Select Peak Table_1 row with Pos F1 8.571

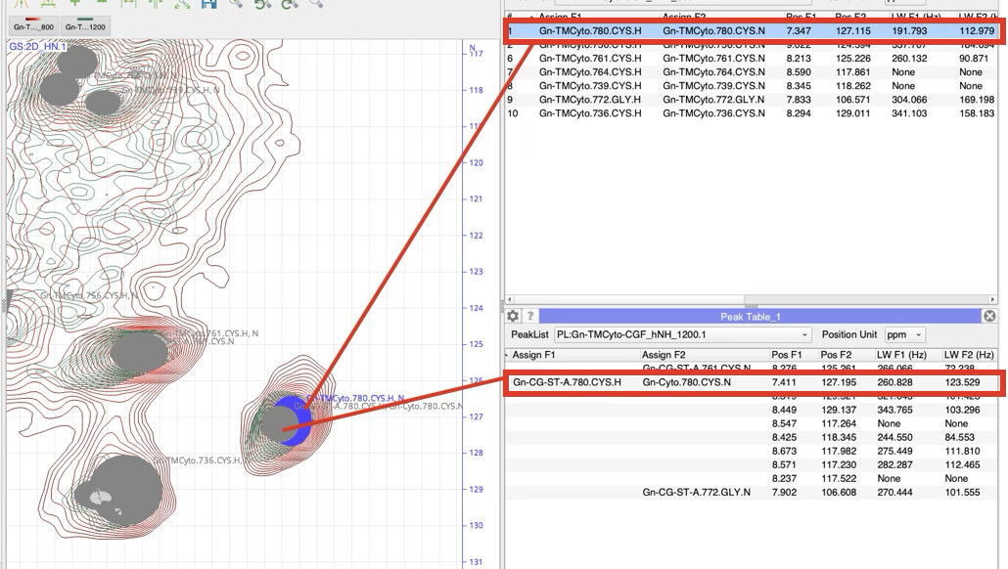[x=753, y=464]
